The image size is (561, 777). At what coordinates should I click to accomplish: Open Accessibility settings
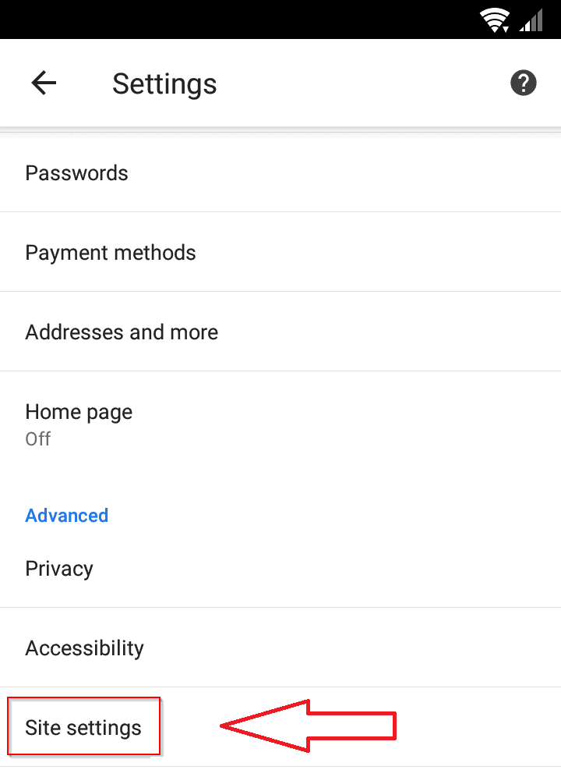click(280, 647)
